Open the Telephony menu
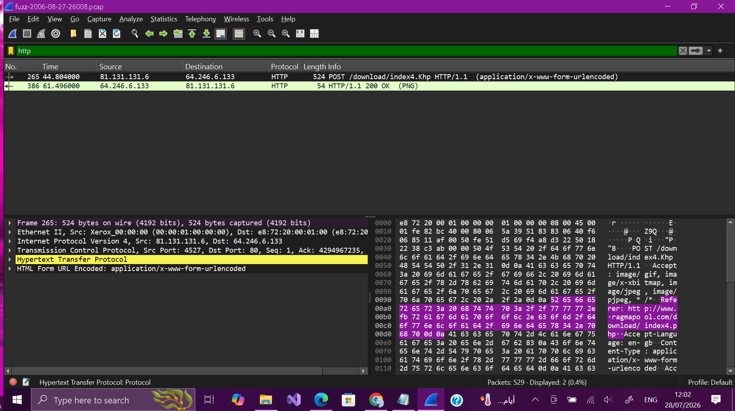Screen dimensions: 735x411 [x=200, y=19]
